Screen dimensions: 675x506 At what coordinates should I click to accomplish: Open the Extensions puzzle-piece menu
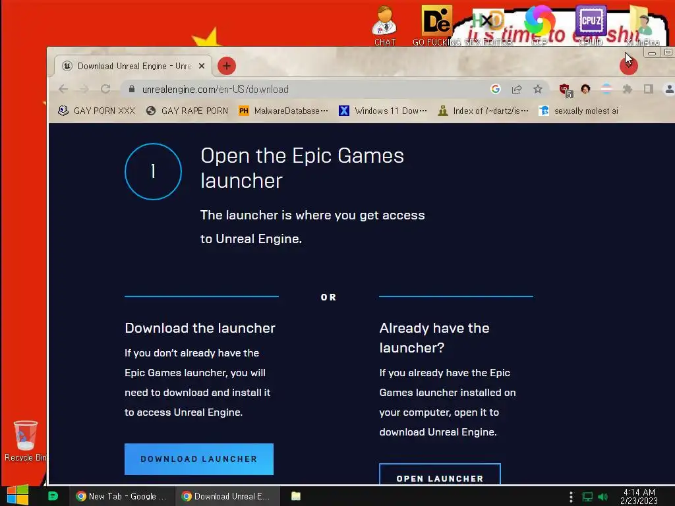(628, 89)
